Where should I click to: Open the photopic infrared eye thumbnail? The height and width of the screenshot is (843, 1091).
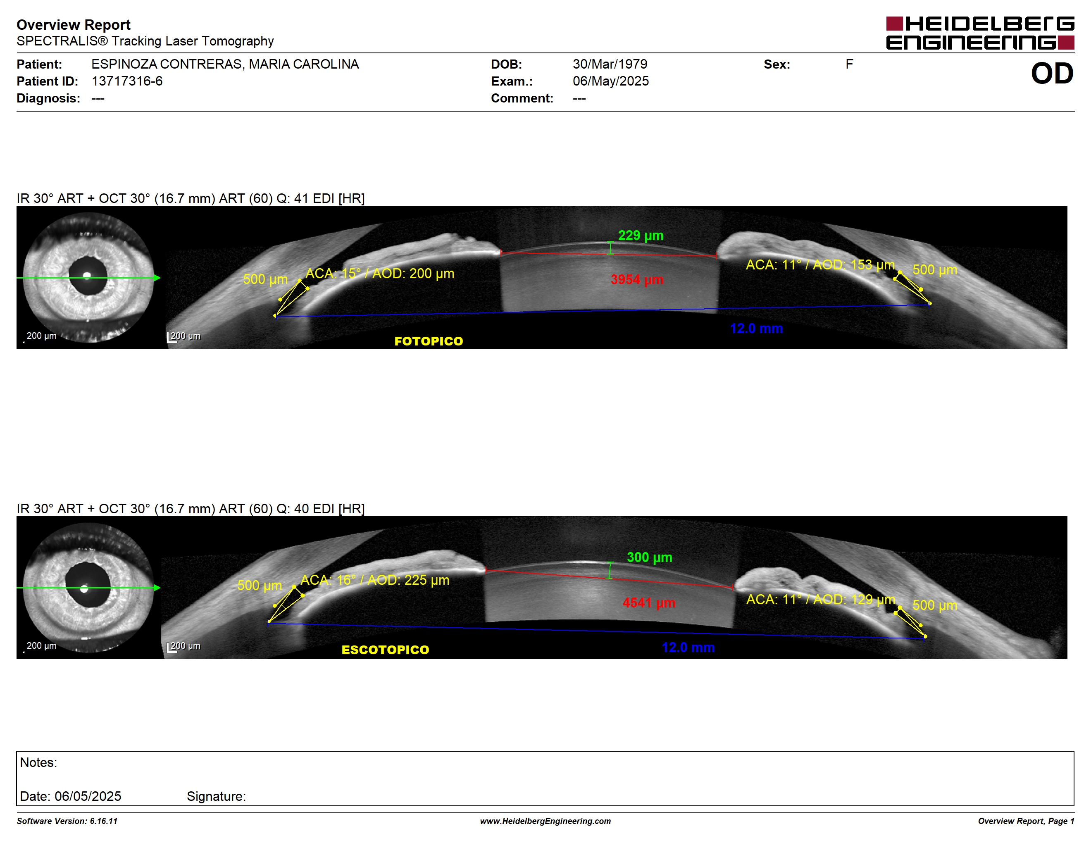click(88, 277)
